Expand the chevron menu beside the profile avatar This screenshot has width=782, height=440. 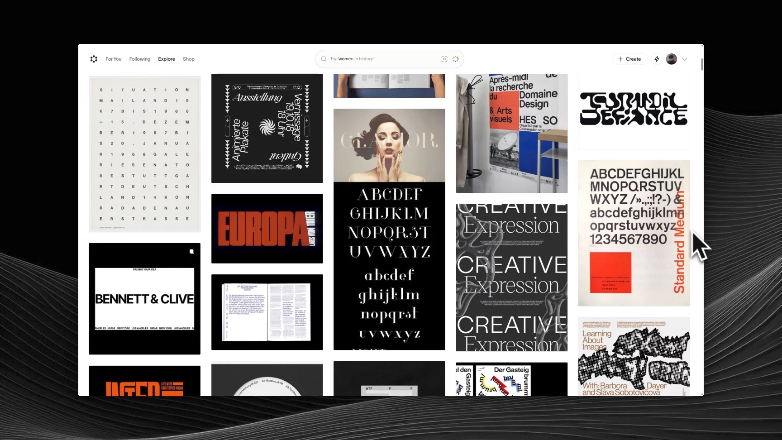(x=685, y=59)
